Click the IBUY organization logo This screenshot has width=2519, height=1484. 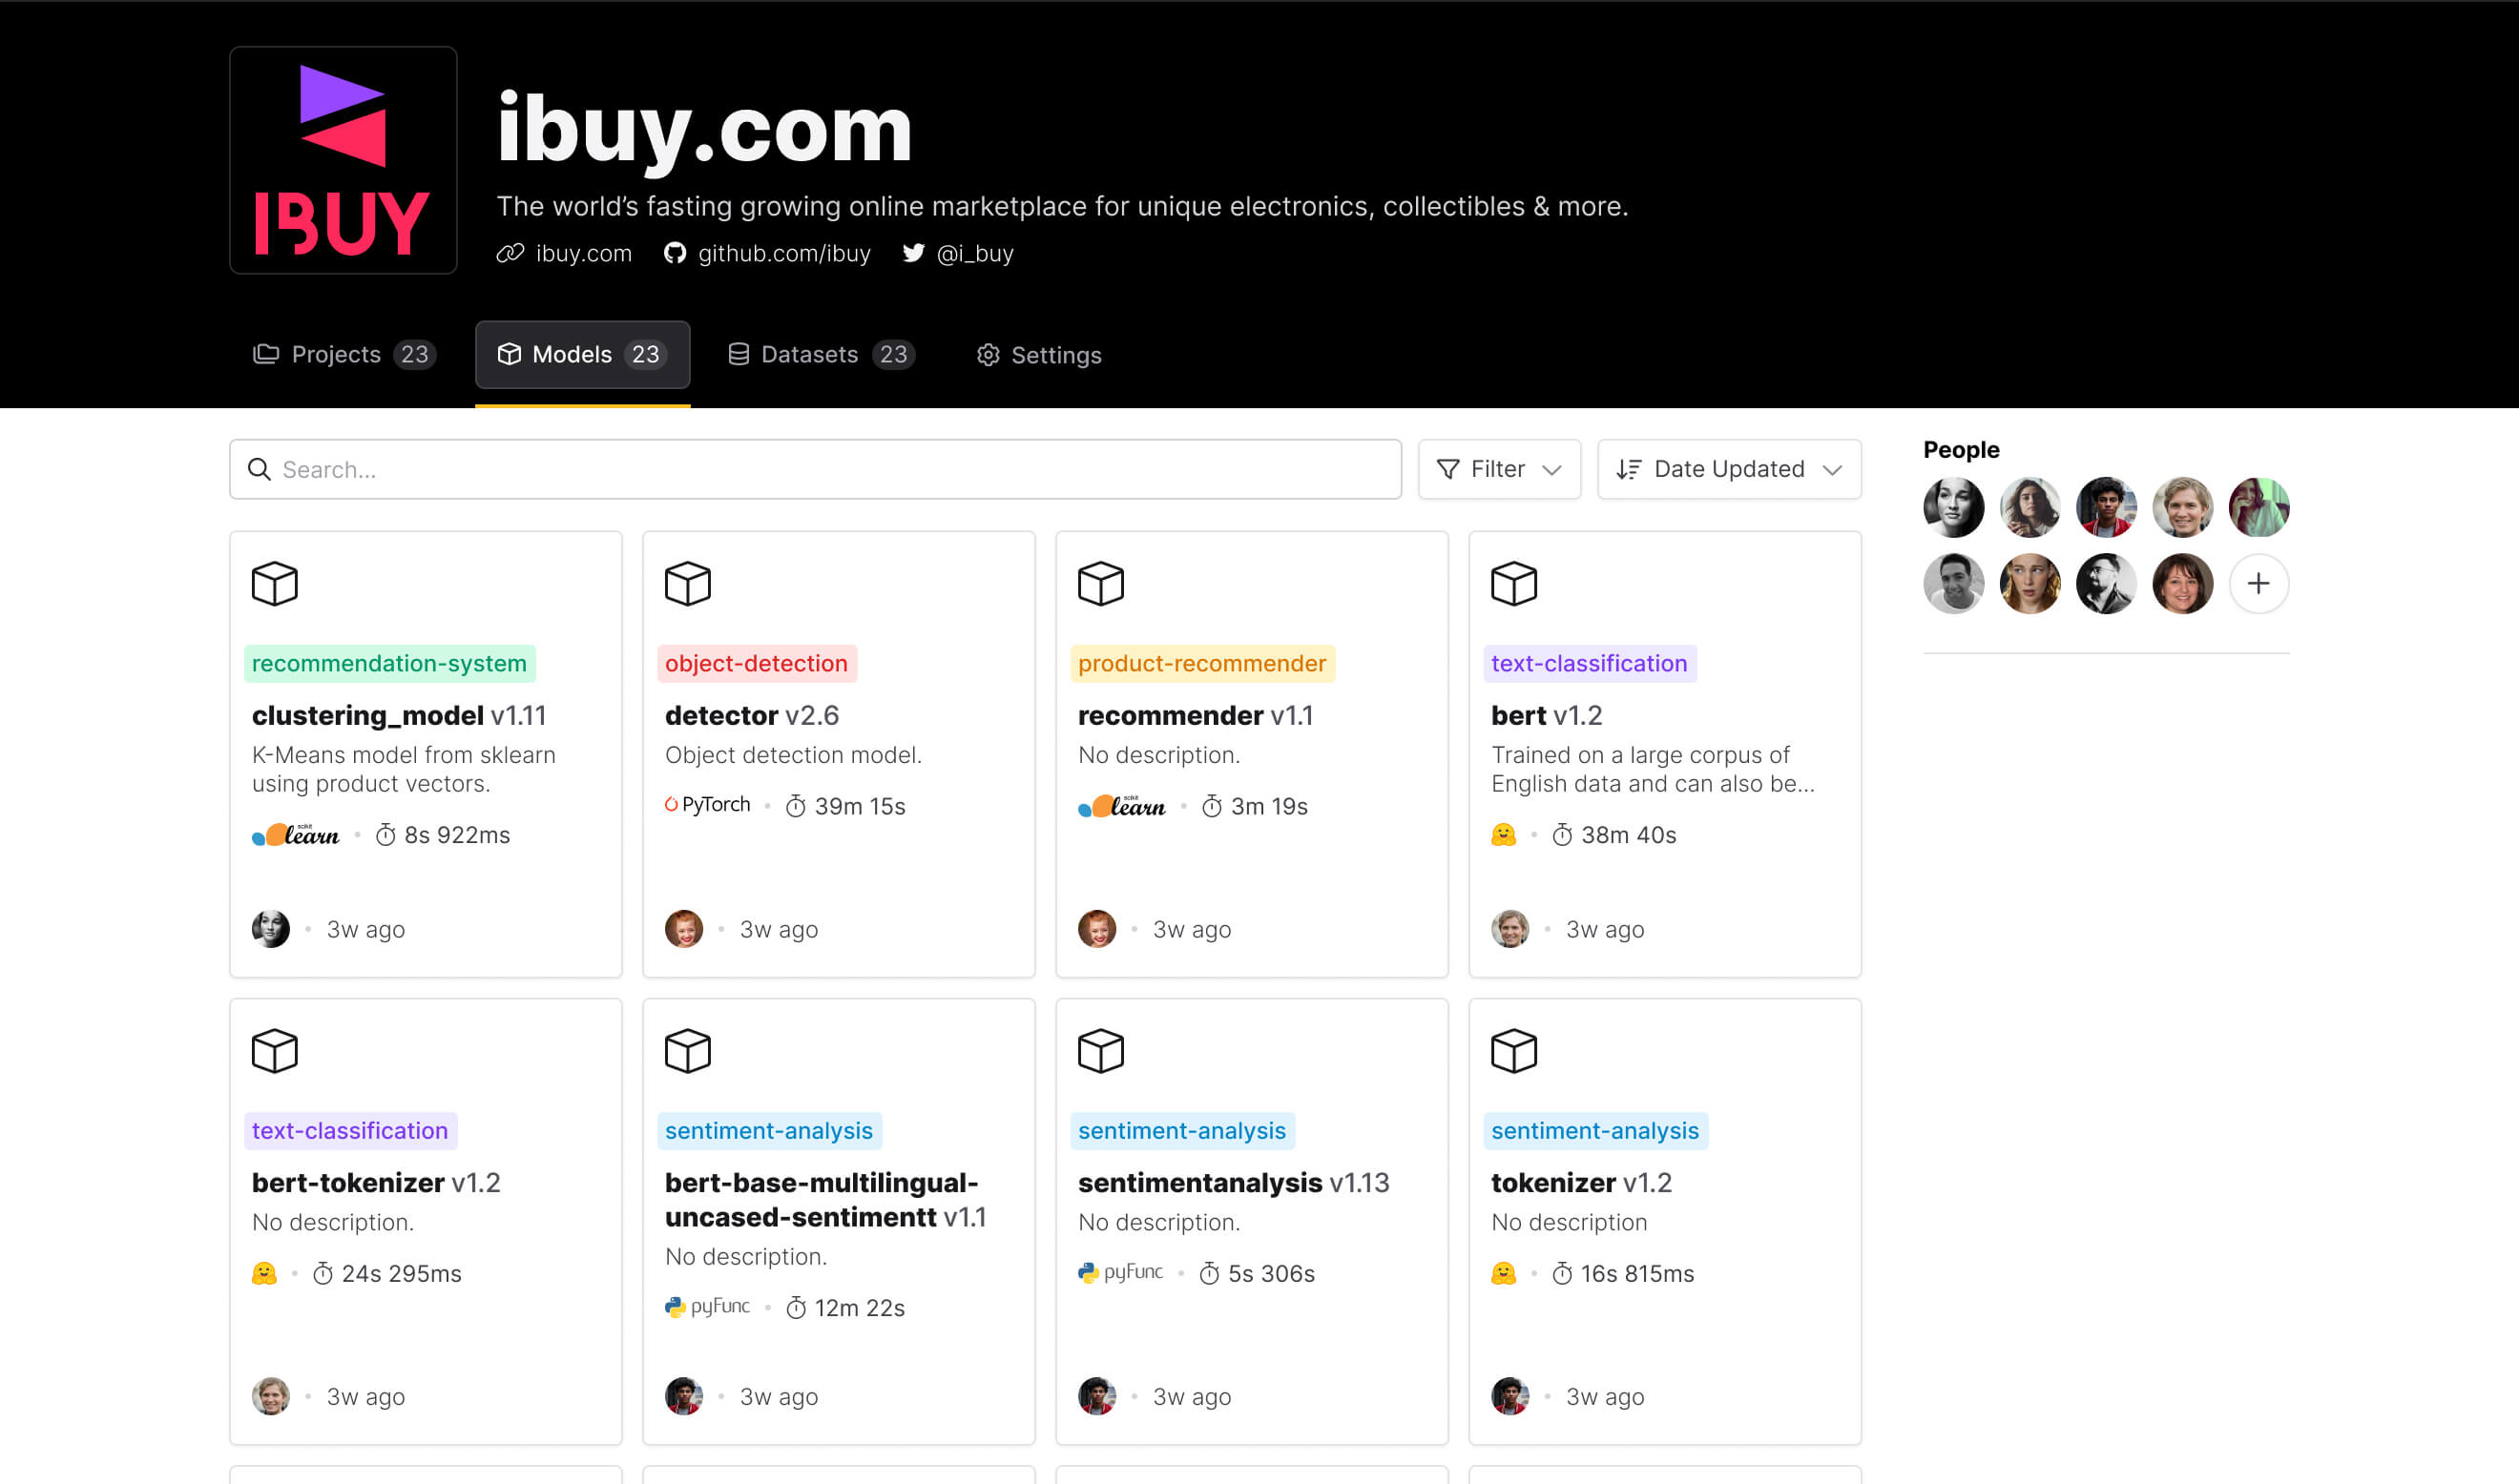[x=343, y=160]
